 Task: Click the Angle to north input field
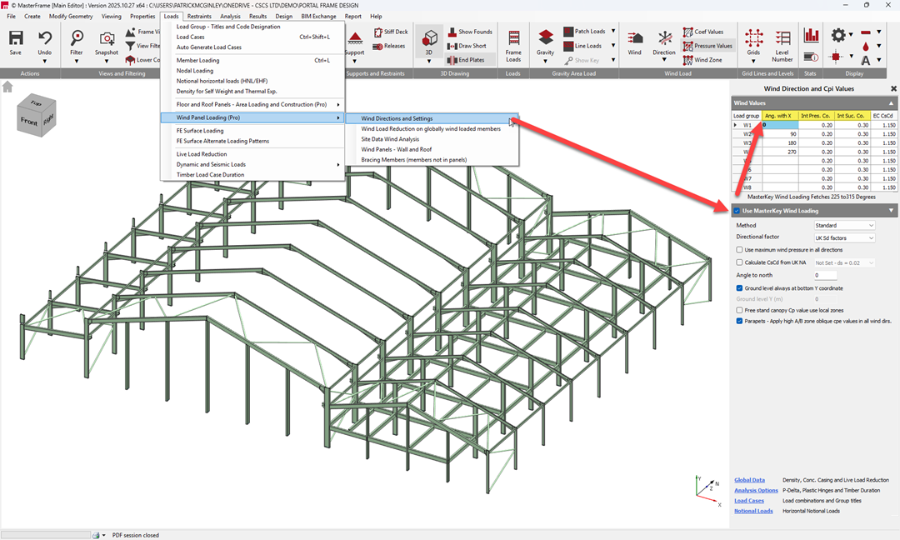[x=825, y=275]
